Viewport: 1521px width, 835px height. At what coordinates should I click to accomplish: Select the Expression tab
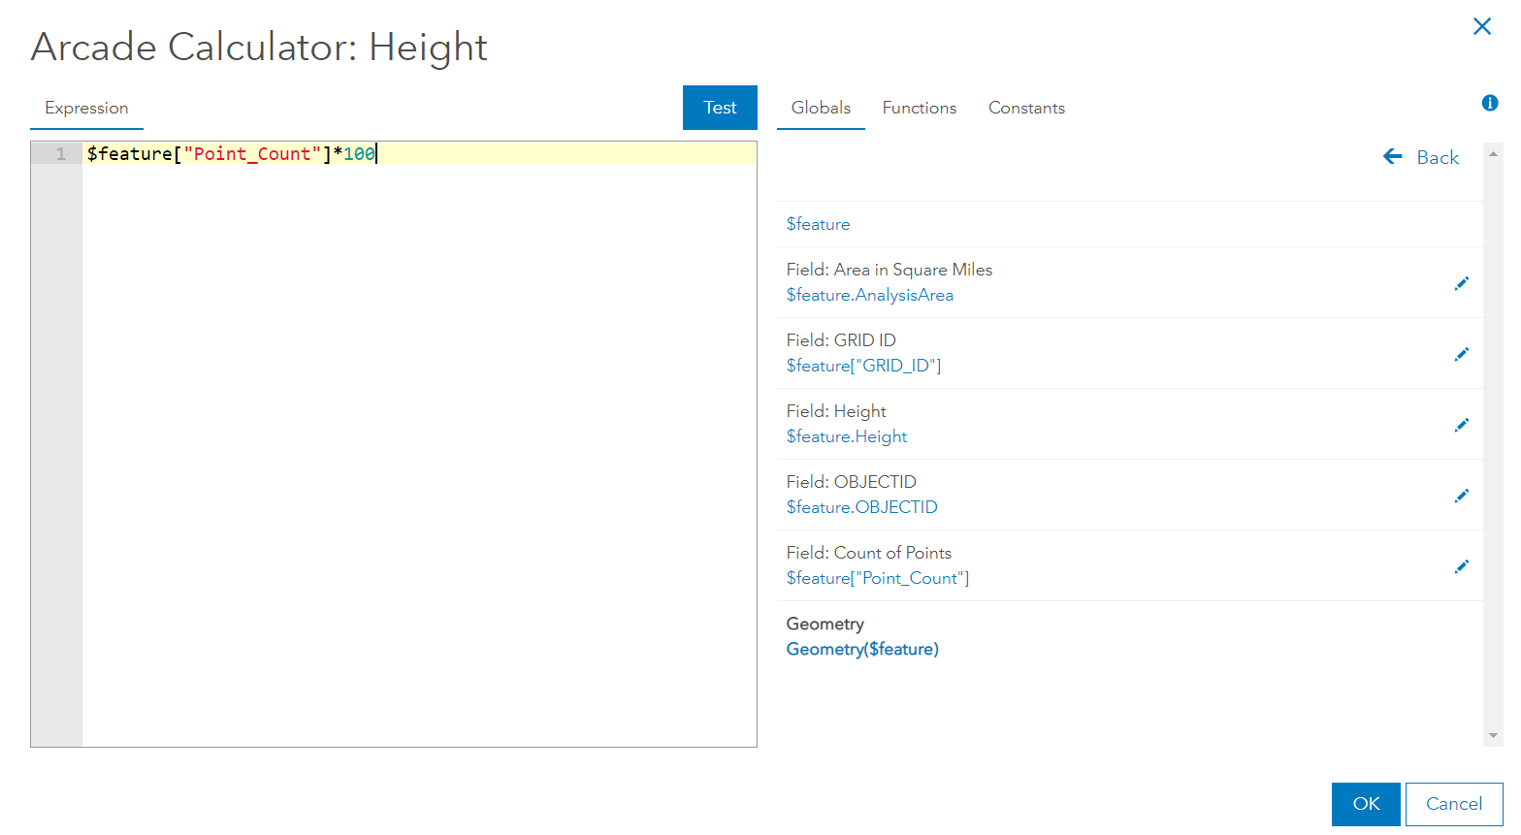(86, 108)
